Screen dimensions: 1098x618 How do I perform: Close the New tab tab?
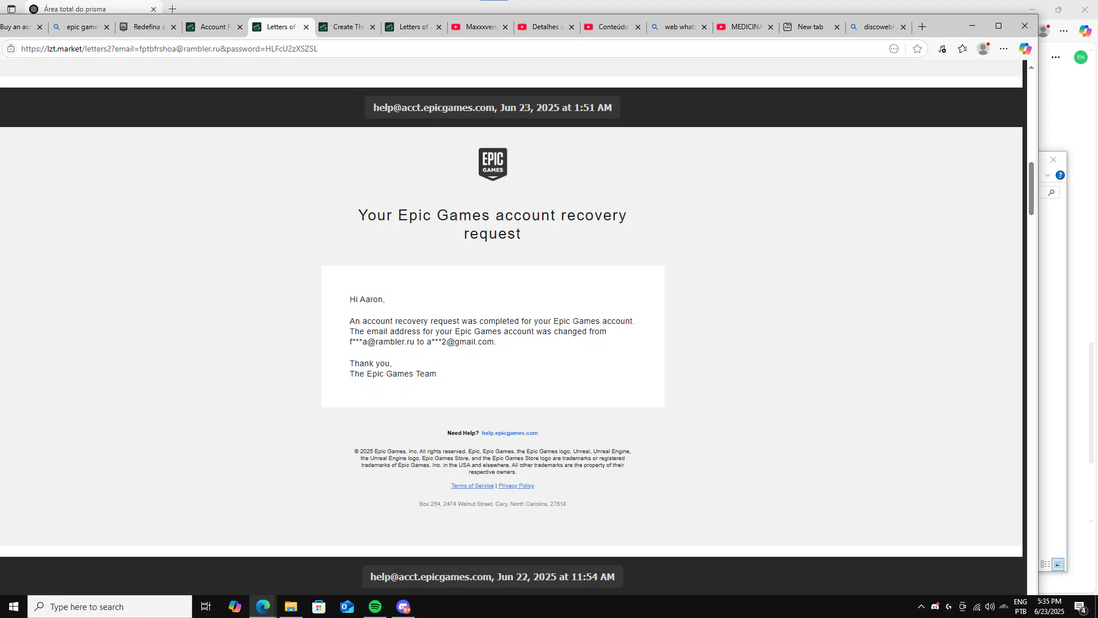point(837,27)
